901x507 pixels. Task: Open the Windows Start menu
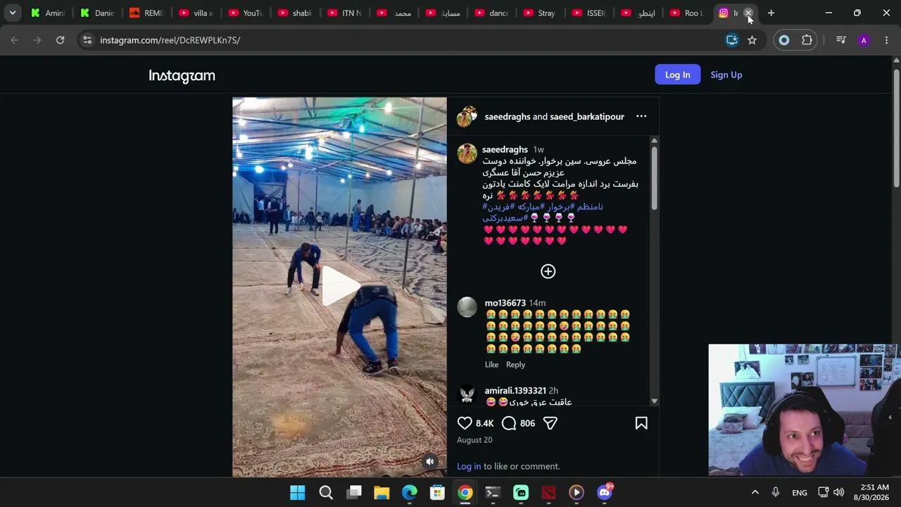pos(298,493)
